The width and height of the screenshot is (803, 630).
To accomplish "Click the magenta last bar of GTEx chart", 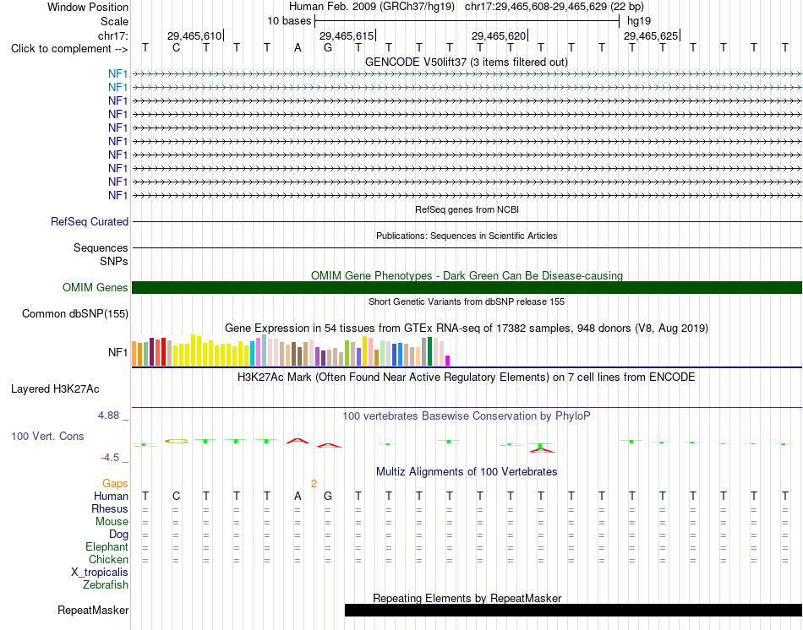I will point(448,361).
